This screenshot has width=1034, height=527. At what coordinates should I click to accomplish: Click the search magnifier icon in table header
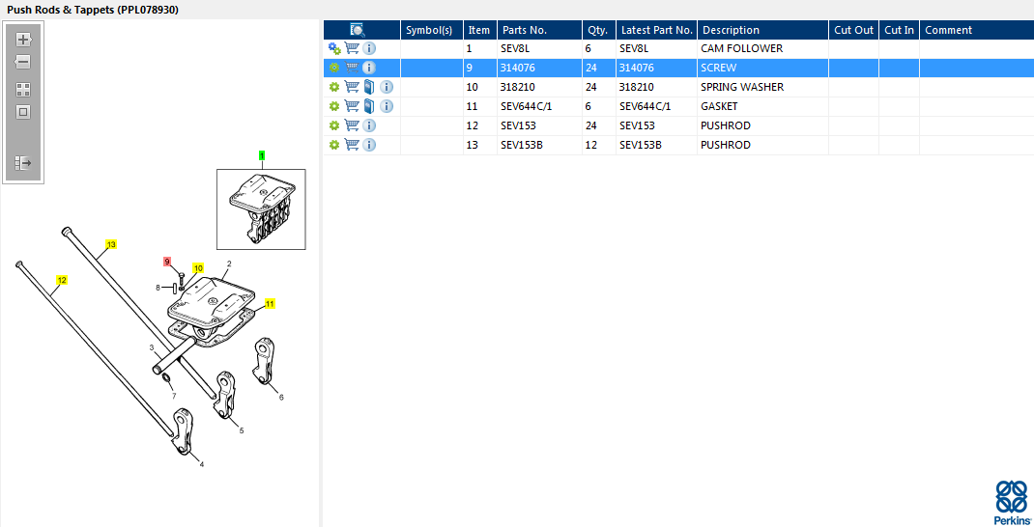[x=358, y=30]
